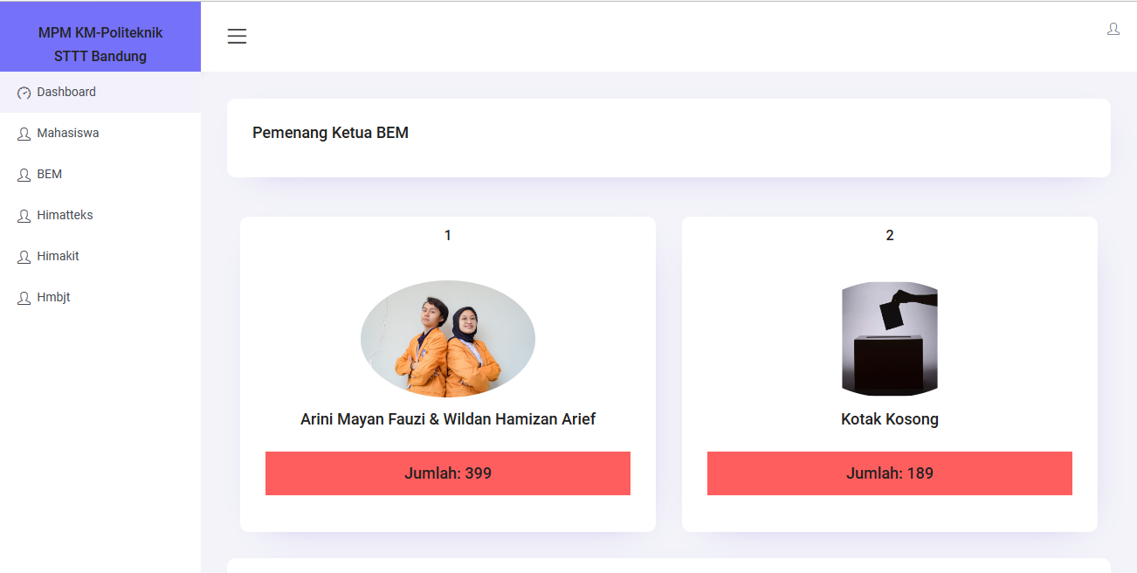Click the BEM person icon
The height and width of the screenshot is (573, 1137).
click(24, 175)
